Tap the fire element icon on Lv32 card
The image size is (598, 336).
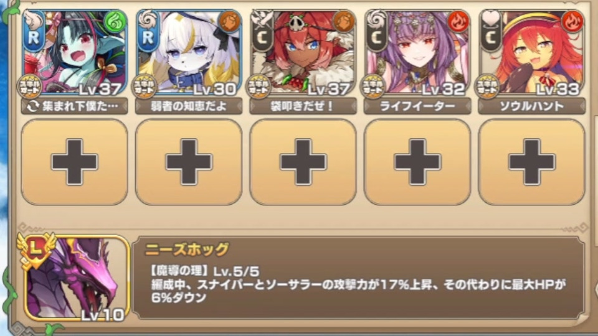point(458,22)
